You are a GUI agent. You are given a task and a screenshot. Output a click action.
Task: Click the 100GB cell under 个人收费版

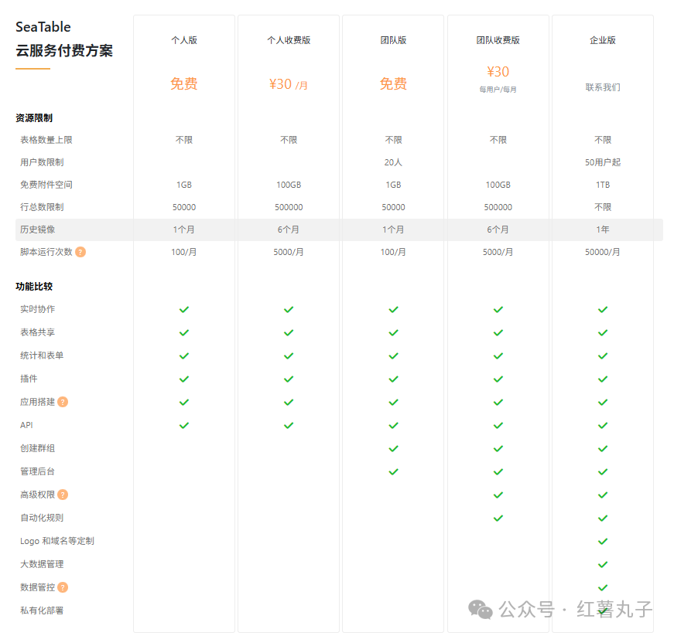[289, 185]
